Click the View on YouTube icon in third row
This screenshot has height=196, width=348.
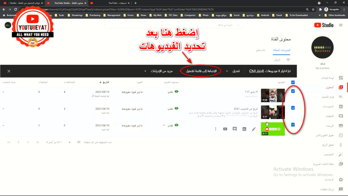[x=225, y=129]
